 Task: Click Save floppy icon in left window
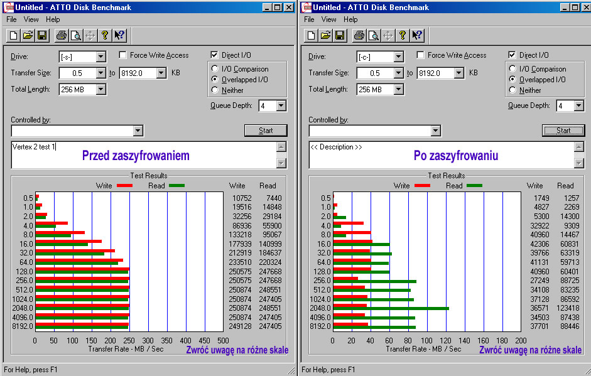coord(42,35)
